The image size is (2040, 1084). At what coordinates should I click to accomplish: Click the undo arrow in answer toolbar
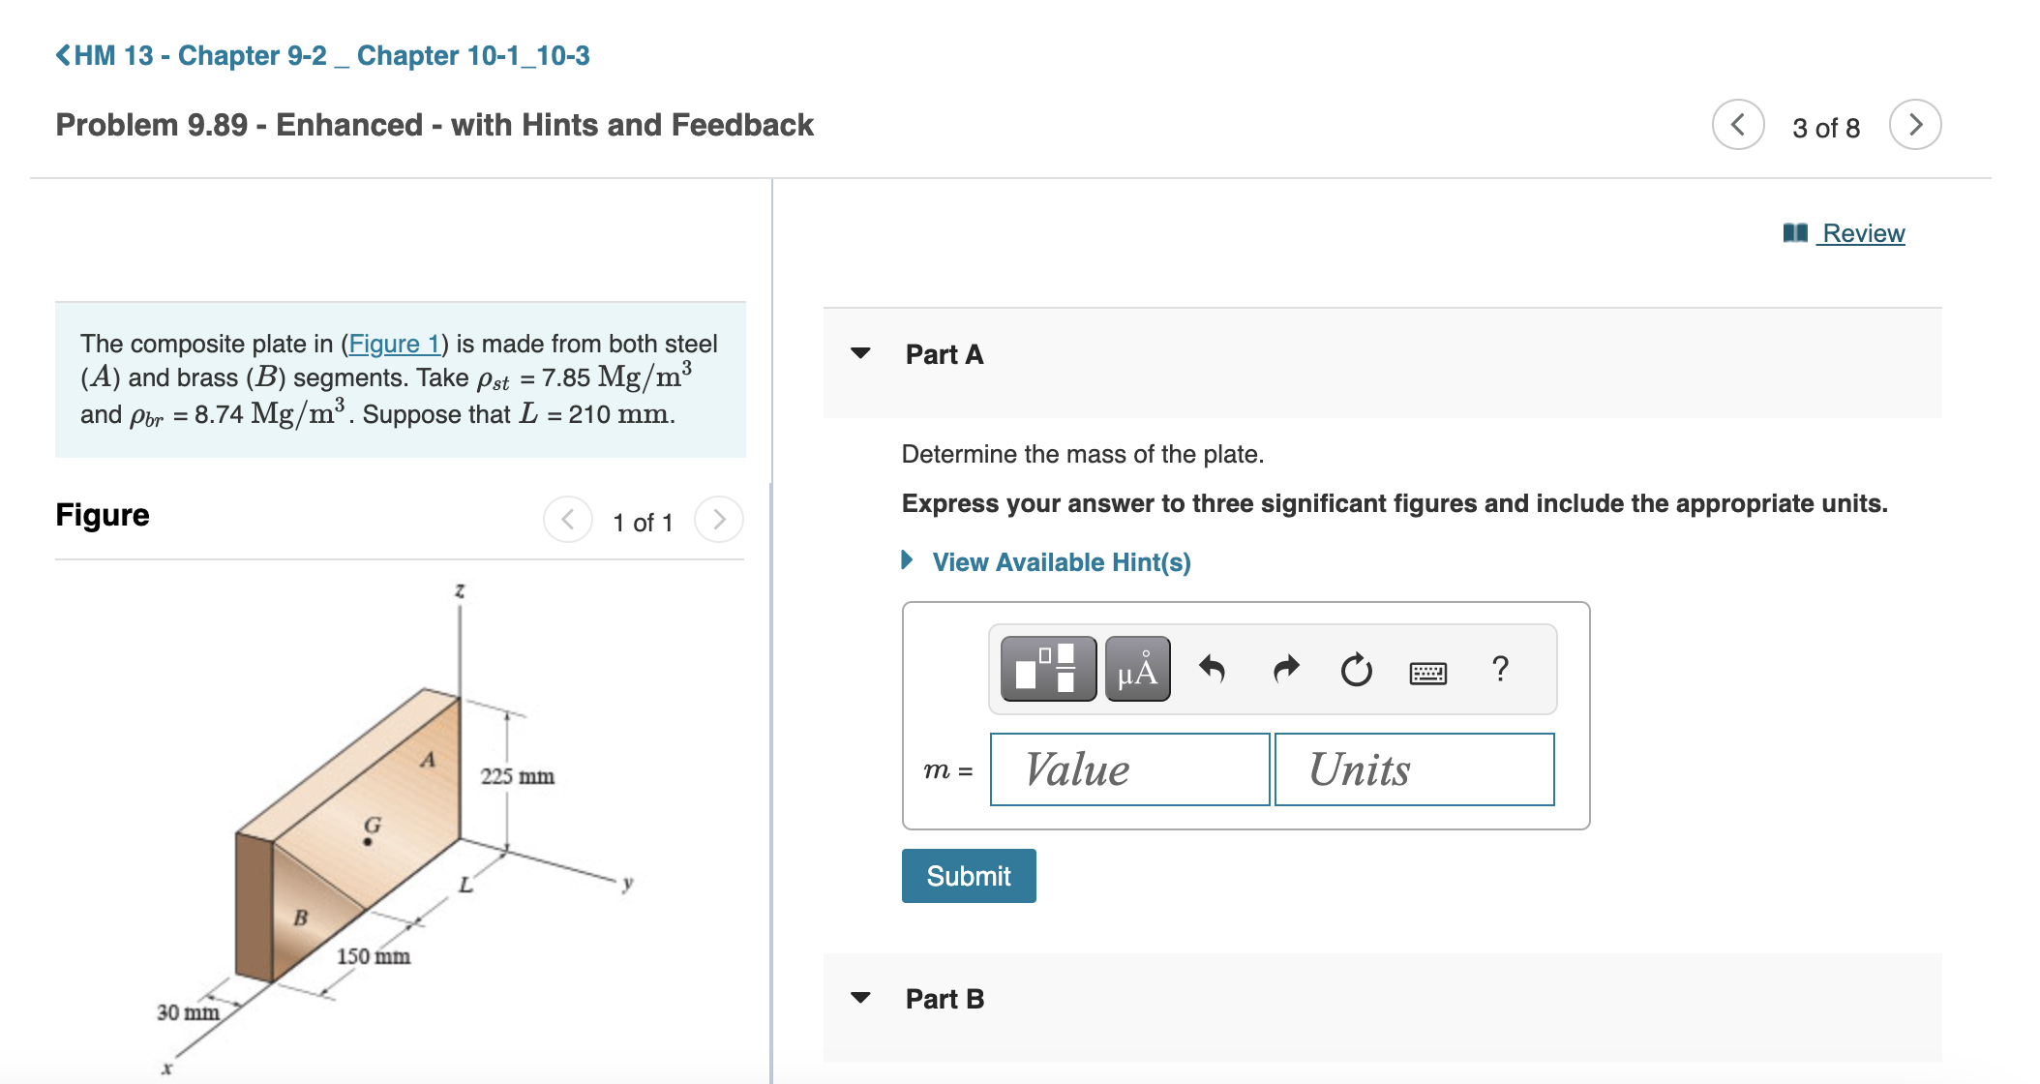tap(1214, 669)
